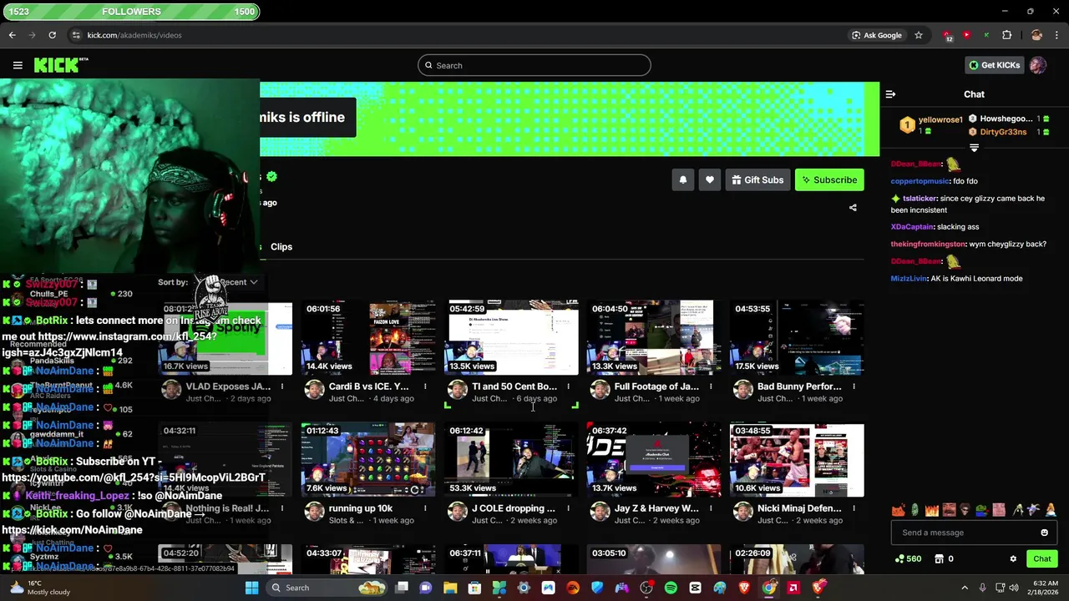Open Chrome profile avatar
1069x601 pixels.
click(1036, 35)
